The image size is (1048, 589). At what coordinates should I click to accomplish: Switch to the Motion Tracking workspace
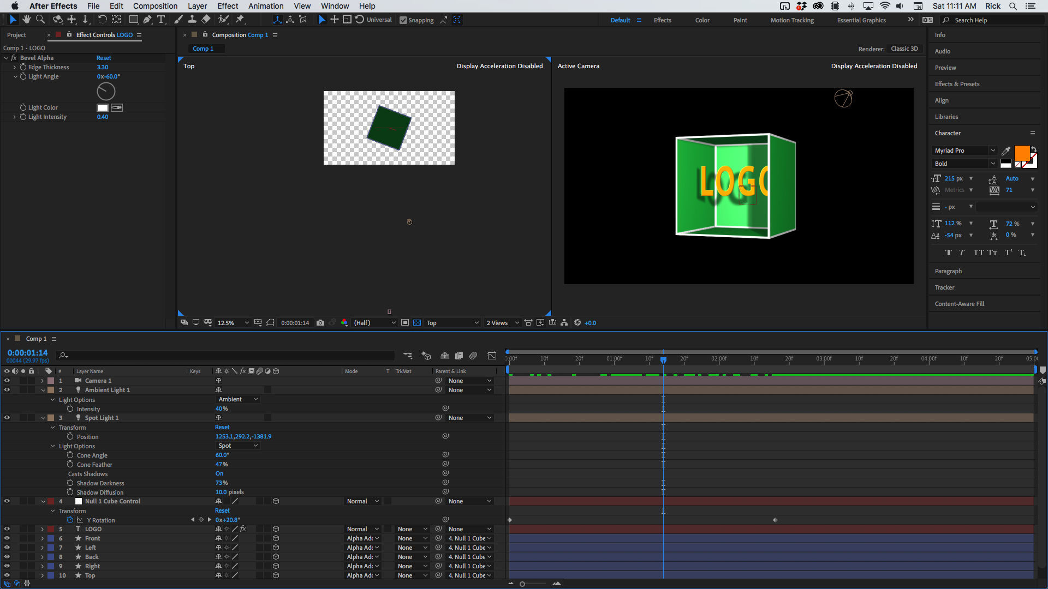[791, 20]
